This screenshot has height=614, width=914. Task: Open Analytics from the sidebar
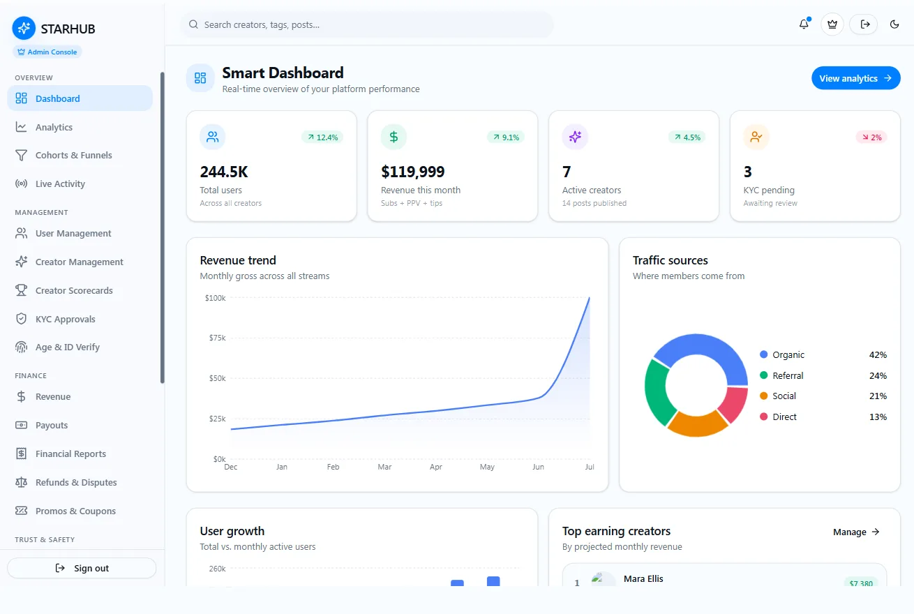tap(80, 127)
